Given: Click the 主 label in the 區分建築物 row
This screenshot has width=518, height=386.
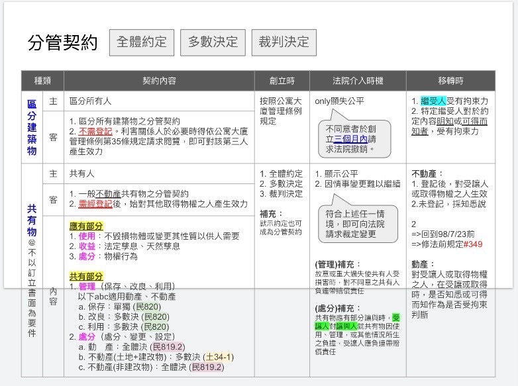Looking at the screenshot, I should pos(53,101).
